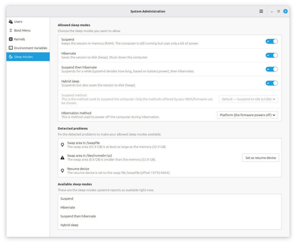Open the hamburger menu in the title bar
Image resolution: width=296 pixels, height=244 pixels.
click(x=261, y=11)
